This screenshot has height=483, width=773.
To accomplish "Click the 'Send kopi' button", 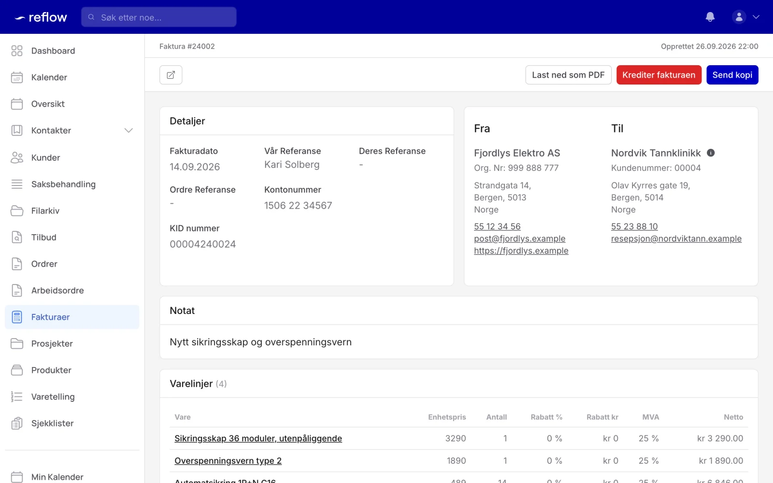I will coord(732,75).
